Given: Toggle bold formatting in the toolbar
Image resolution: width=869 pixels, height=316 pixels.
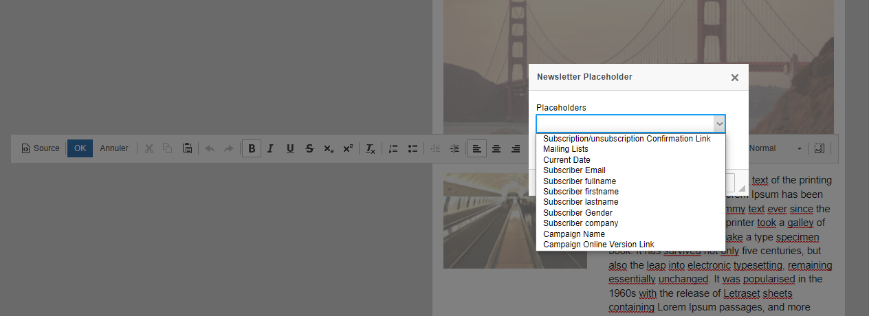Looking at the screenshot, I should [252, 148].
